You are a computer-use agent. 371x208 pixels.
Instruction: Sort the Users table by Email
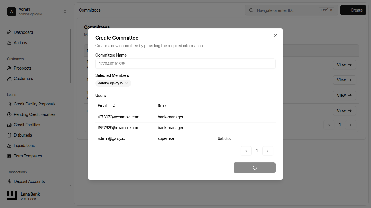[x=107, y=105]
